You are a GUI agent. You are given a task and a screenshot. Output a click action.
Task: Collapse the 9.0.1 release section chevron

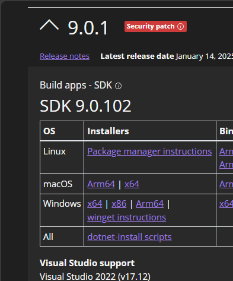point(49,26)
